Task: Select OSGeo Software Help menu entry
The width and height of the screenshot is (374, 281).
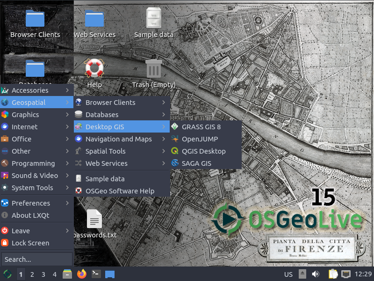Action: [x=120, y=191]
